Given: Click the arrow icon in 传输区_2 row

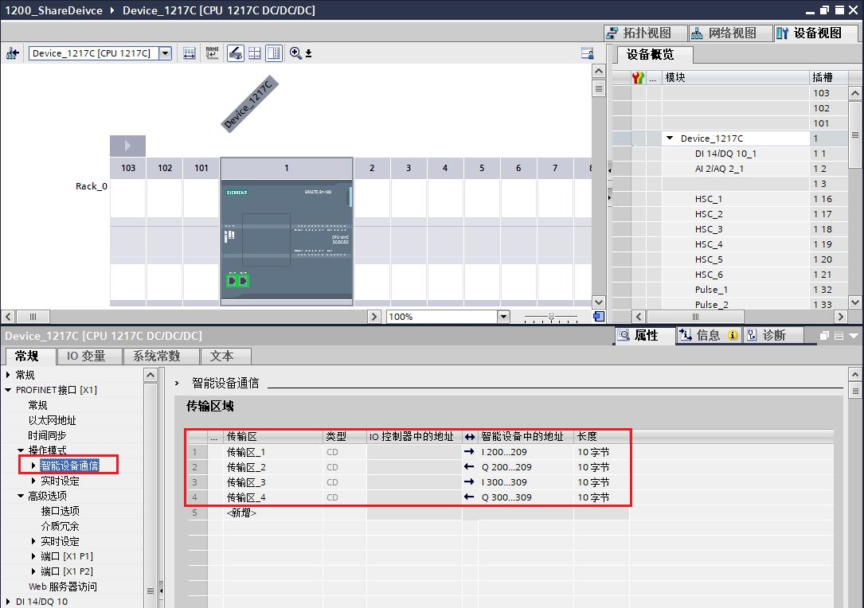Looking at the screenshot, I should [469, 467].
